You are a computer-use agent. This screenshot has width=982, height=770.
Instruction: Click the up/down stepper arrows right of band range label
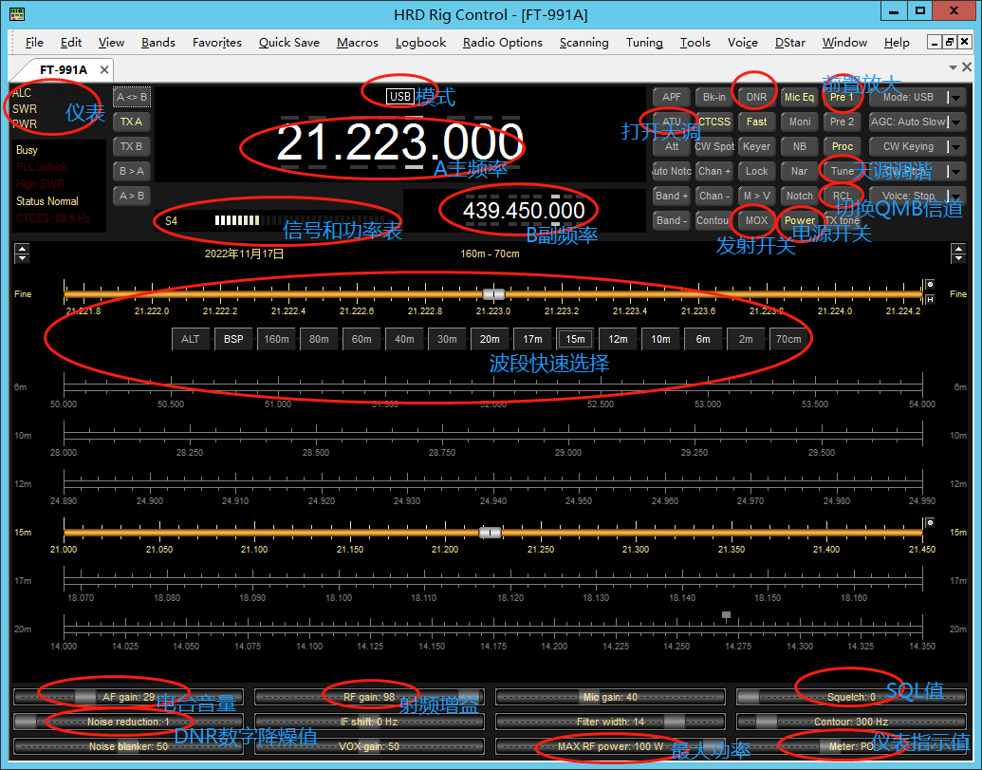[x=958, y=254]
